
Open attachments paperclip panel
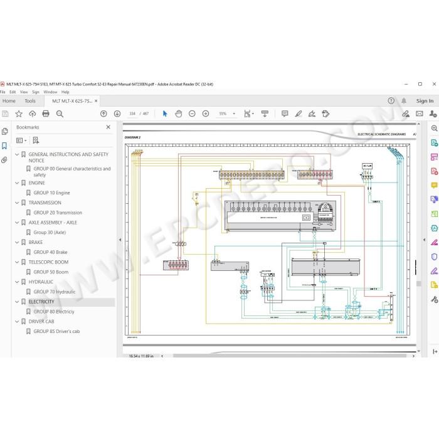pos(4,160)
